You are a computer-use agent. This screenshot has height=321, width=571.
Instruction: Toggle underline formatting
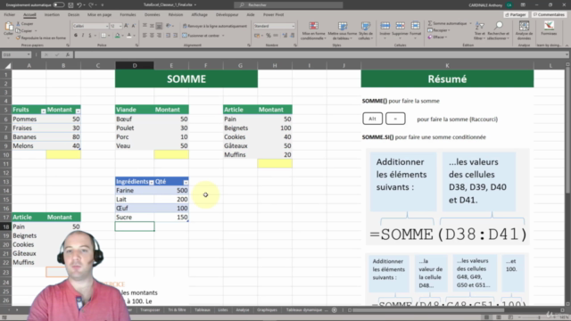(x=90, y=36)
